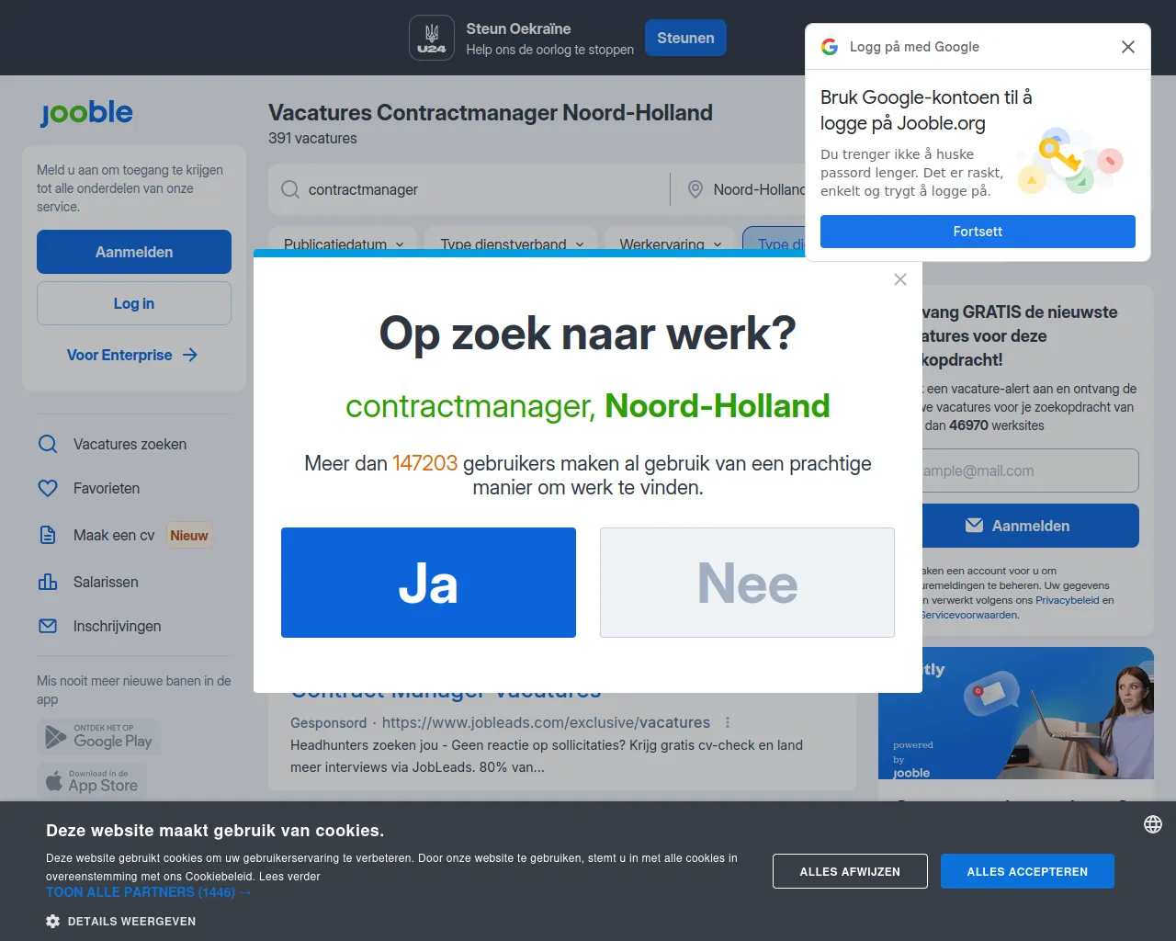Close the Google sign-in popup
Viewport: 1176px width, 941px height.
(1128, 47)
